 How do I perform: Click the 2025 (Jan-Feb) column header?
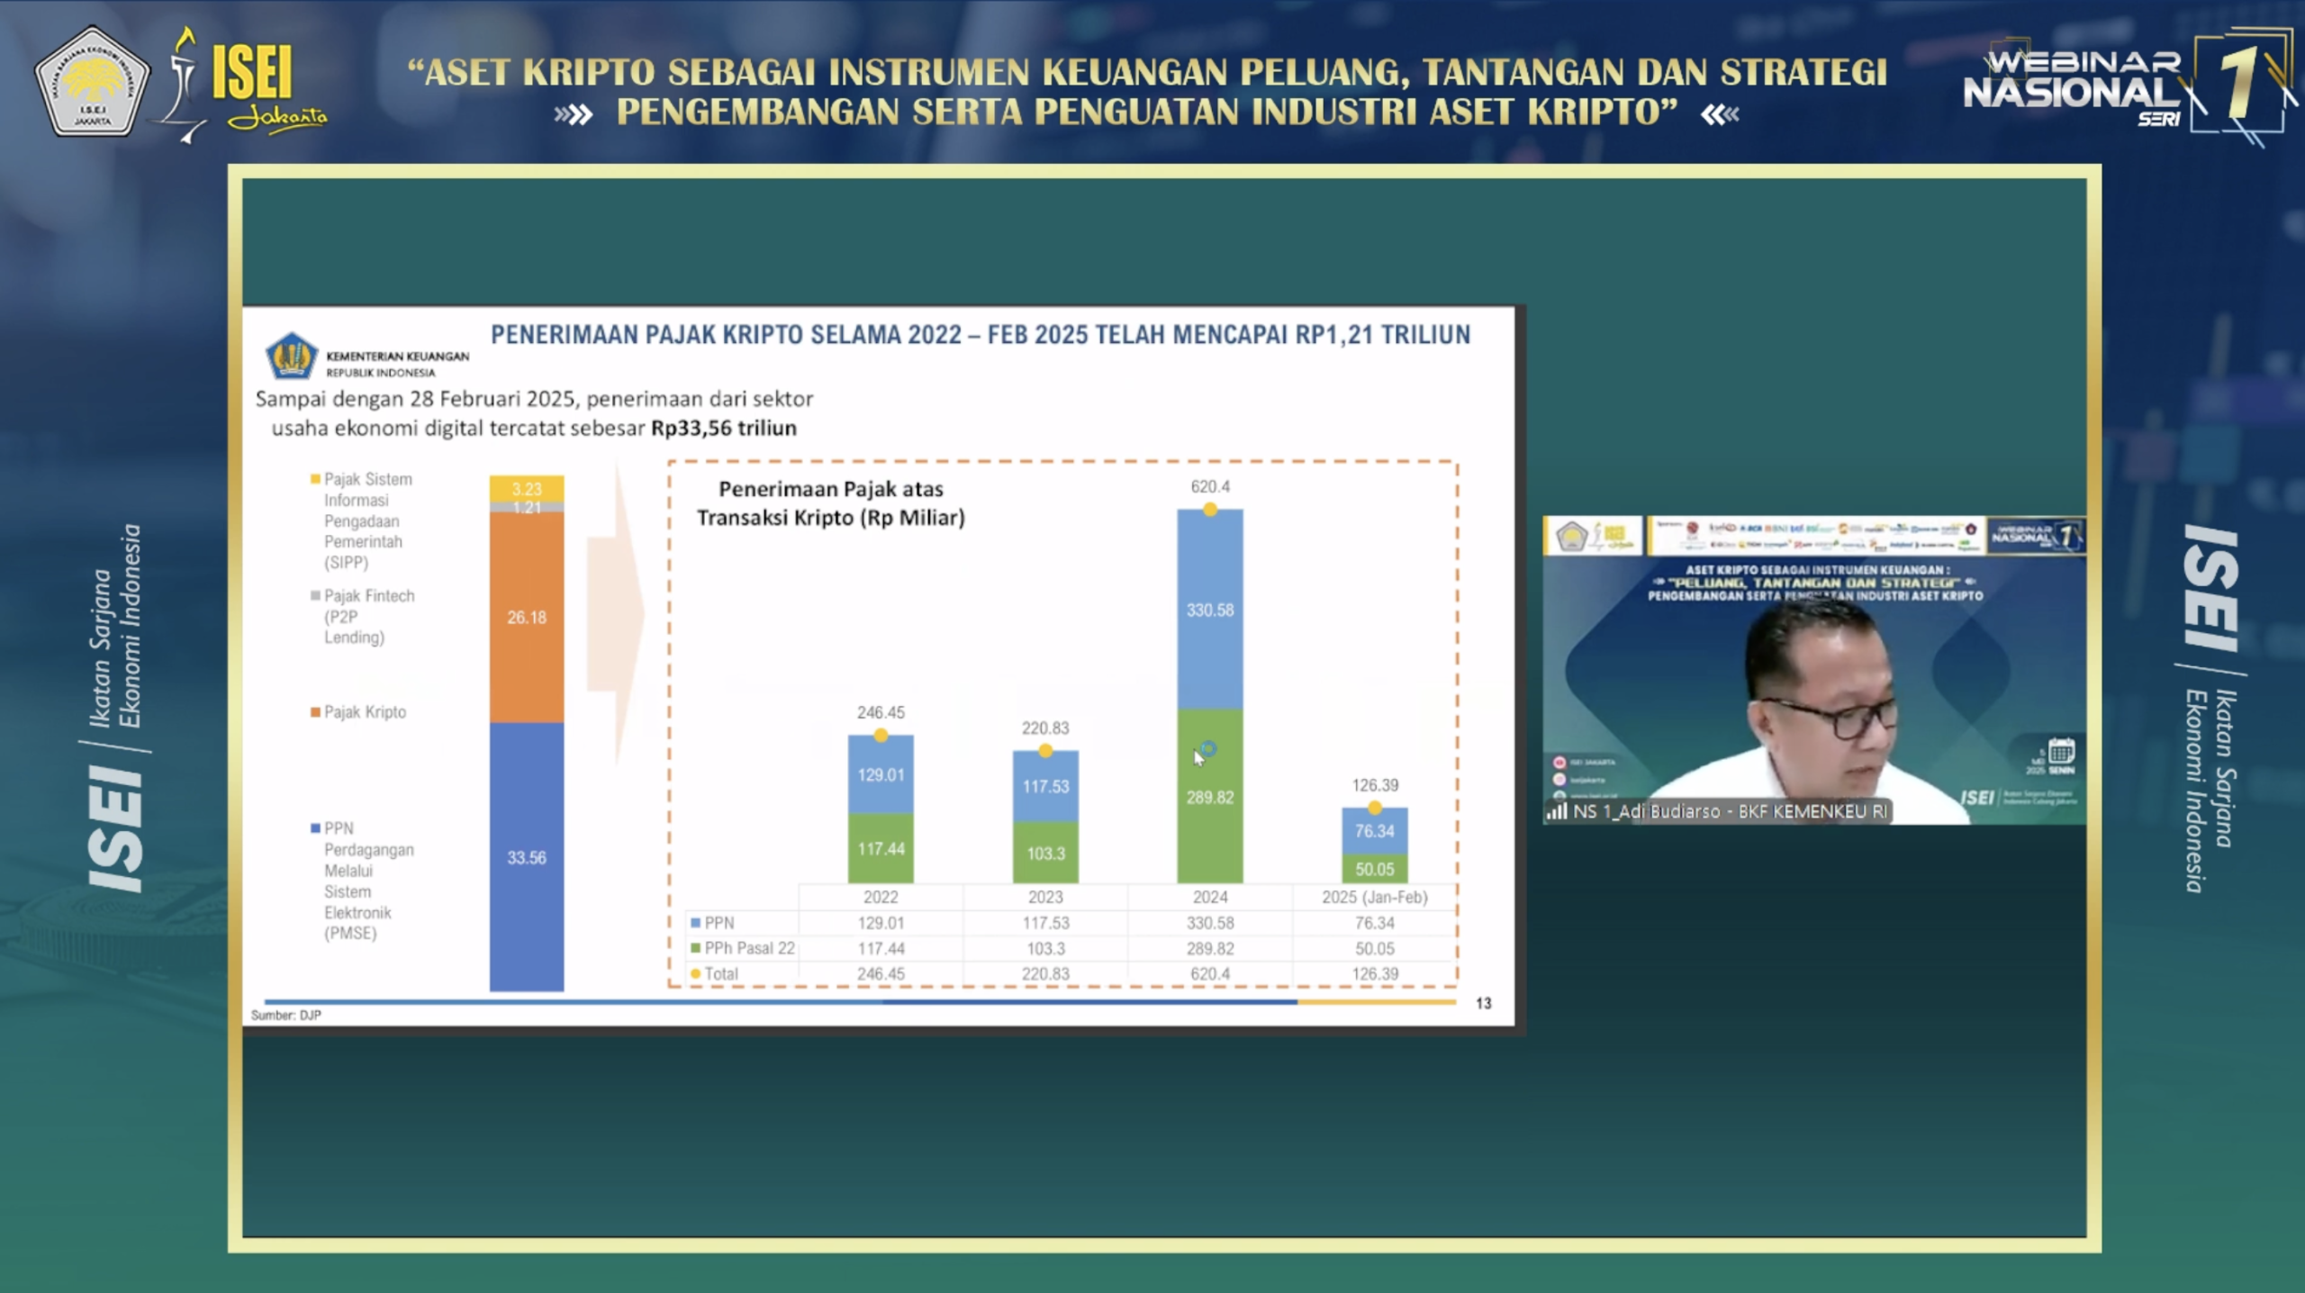[x=1374, y=897]
